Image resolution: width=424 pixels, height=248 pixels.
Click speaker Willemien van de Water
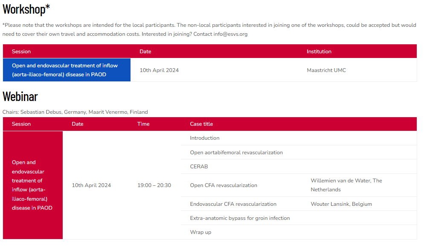(346, 185)
